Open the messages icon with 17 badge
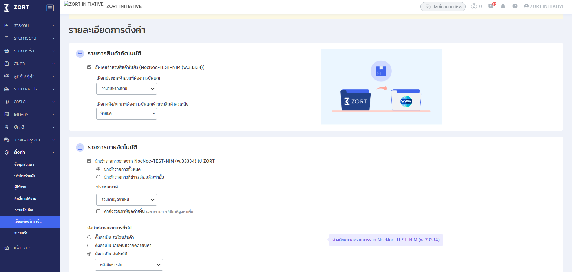572x272 pixels. pyautogui.click(x=491, y=6)
